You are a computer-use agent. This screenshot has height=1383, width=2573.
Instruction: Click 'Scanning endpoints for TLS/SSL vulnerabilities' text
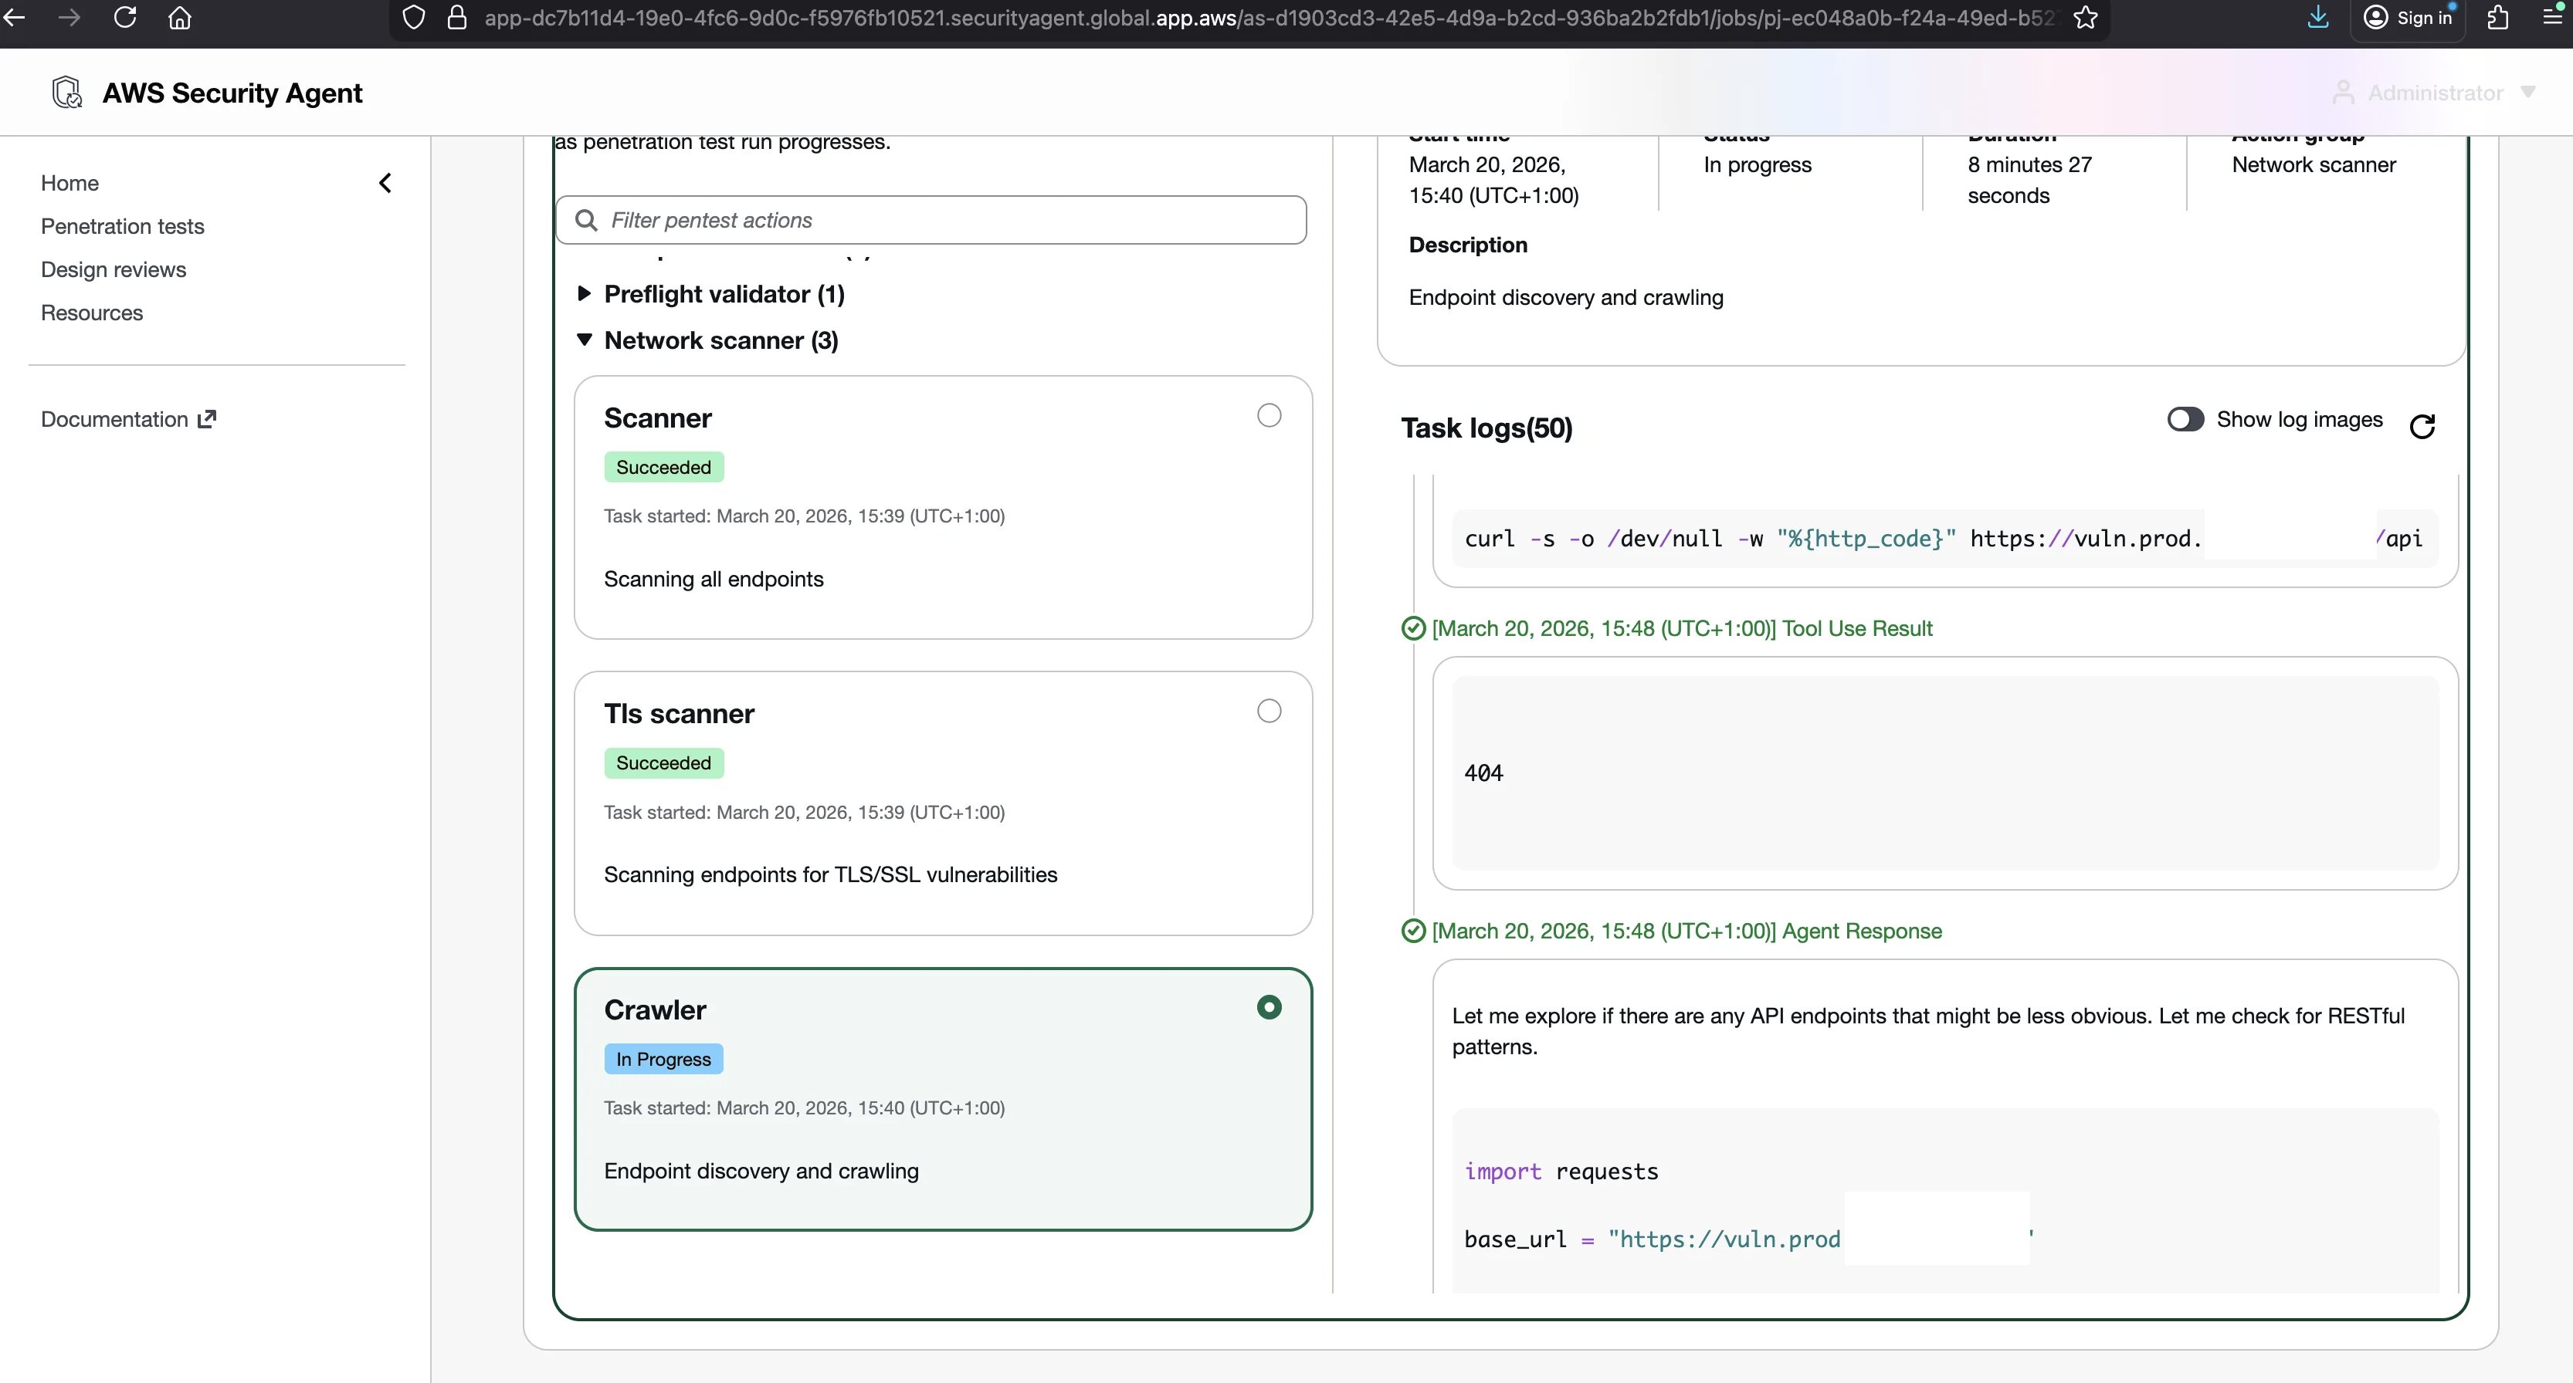tap(830, 874)
